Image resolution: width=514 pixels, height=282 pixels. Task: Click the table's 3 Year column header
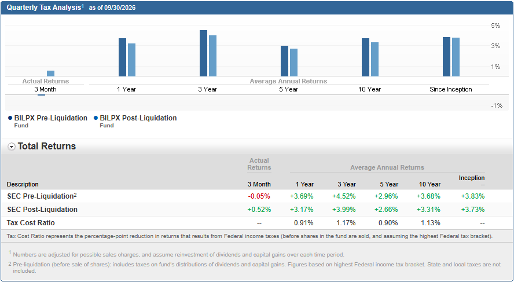pos(346,184)
